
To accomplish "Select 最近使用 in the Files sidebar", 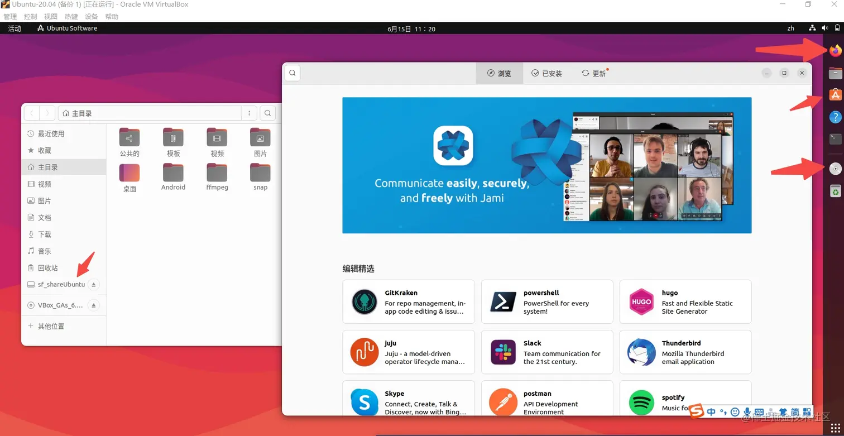I will click(64, 134).
